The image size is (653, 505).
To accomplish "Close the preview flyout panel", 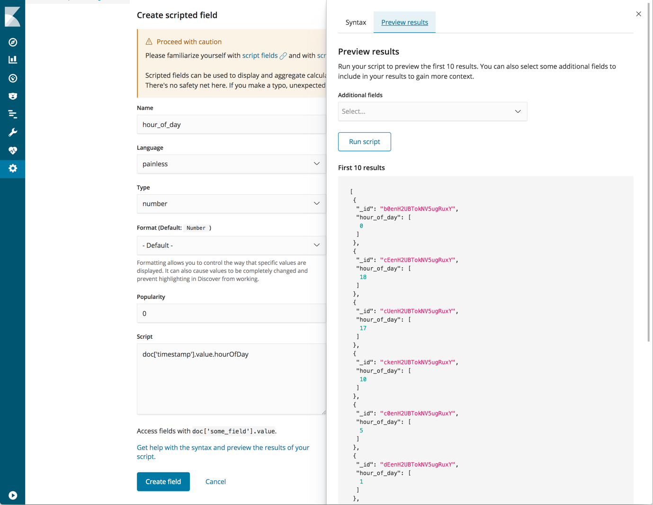I will [638, 14].
